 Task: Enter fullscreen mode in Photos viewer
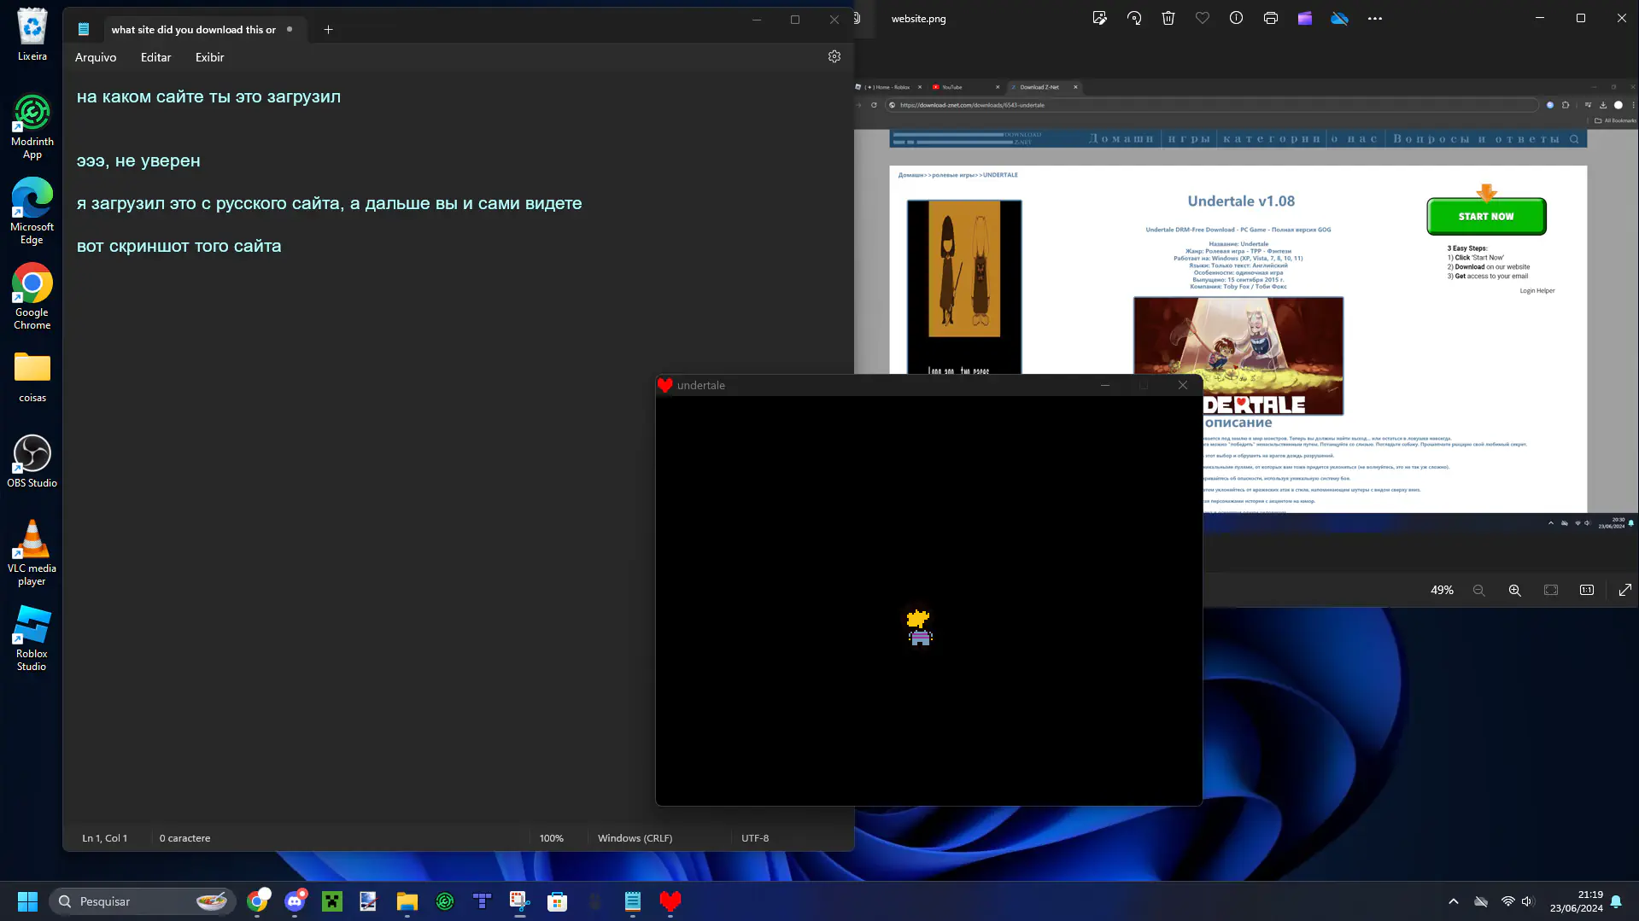1624,590
